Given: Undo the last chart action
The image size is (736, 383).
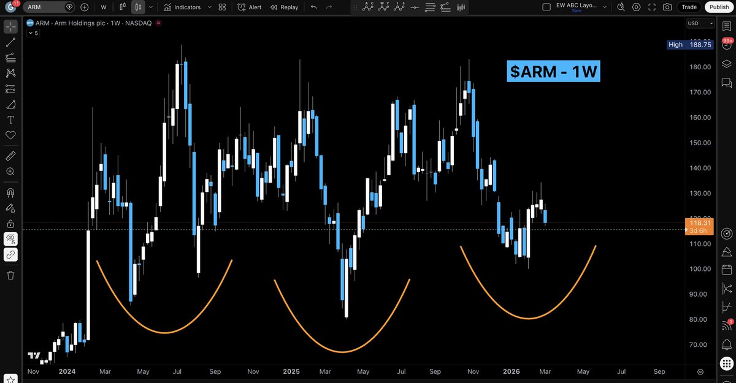Looking at the screenshot, I should click(x=314, y=7).
